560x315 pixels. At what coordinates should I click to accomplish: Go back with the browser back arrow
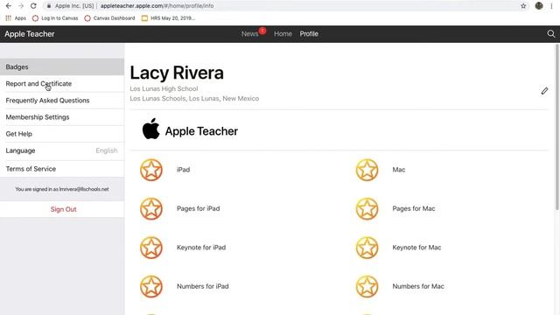click(8, 6)
